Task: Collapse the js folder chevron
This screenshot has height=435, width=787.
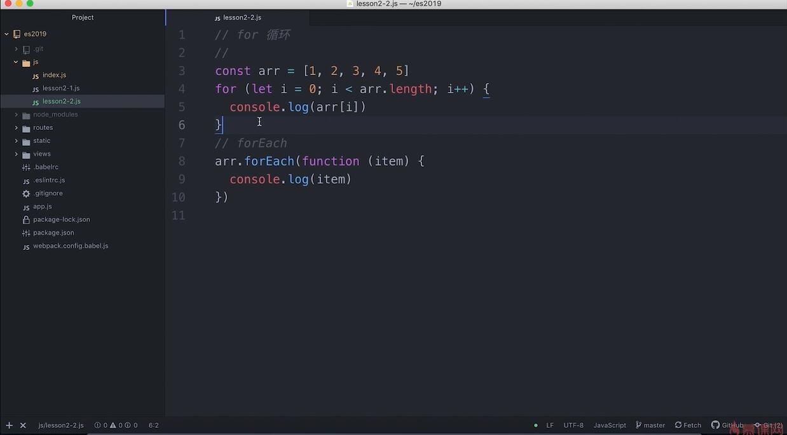Action: point(16,62)
